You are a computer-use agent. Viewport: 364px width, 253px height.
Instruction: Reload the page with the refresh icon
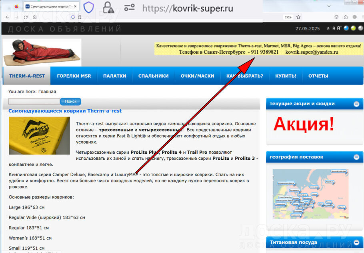(x=26, y=17)
